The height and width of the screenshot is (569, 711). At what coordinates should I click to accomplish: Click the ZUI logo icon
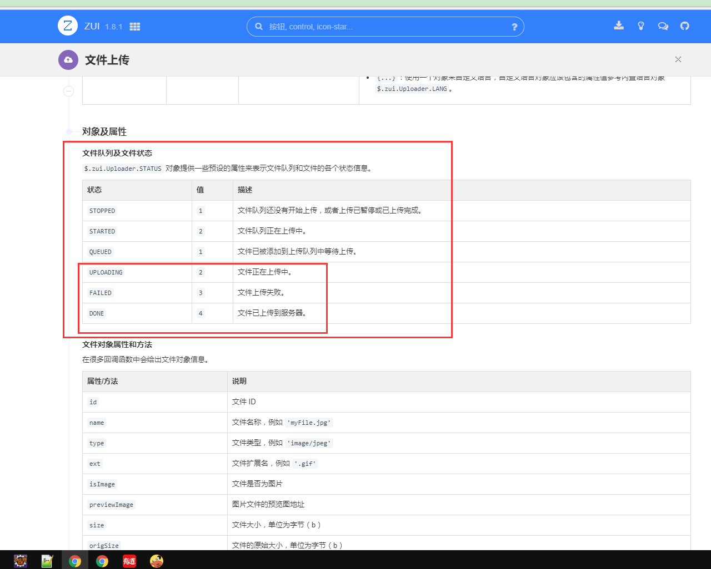[68, 26]
